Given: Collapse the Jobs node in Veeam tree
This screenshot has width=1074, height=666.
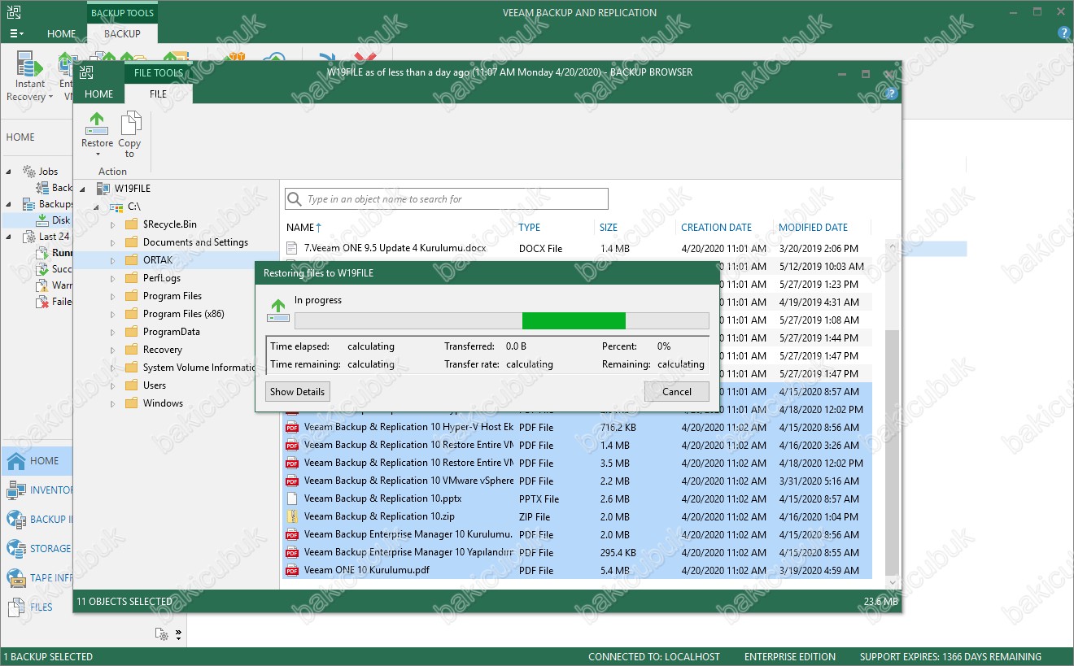Looking at the screenshot, I should point(10,172).
